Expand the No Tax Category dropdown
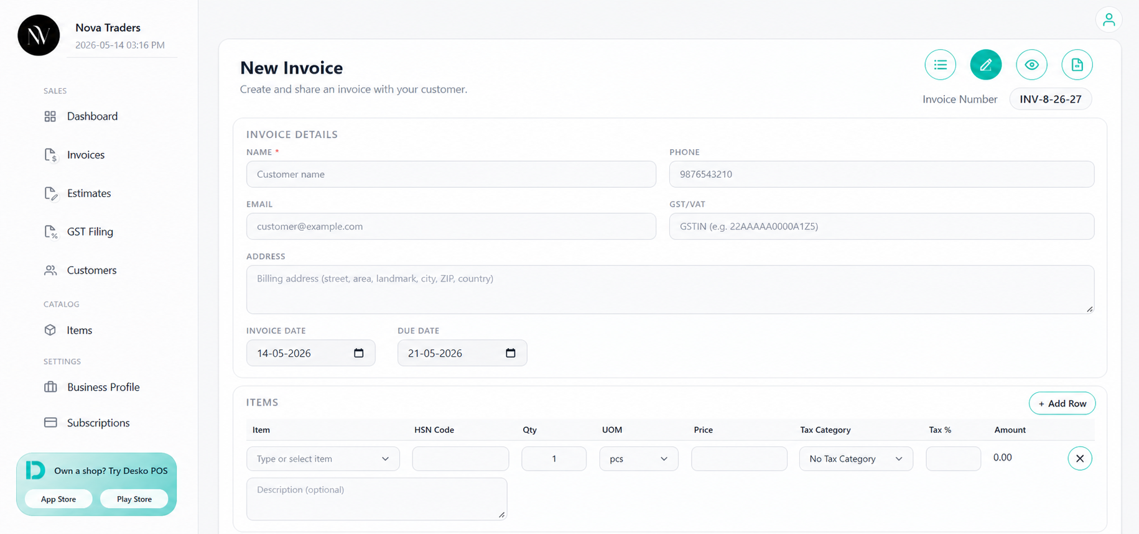 (x=856, y=459)
